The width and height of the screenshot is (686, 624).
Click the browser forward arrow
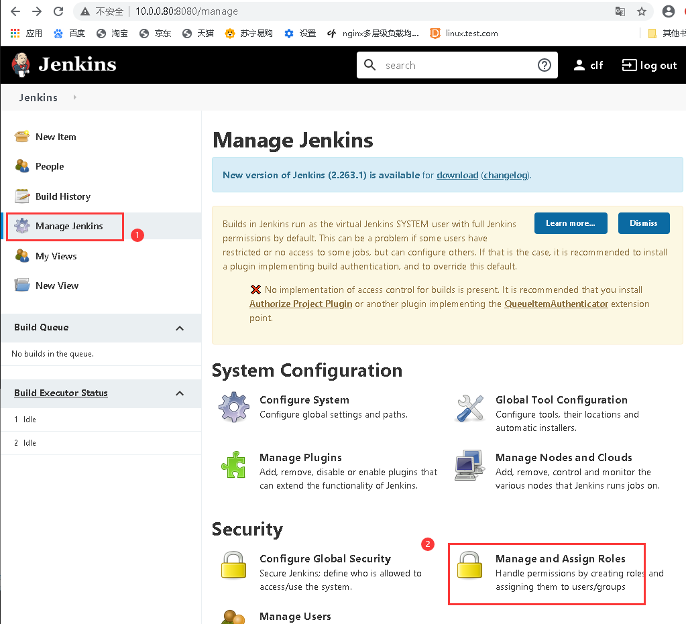[37, 11]
